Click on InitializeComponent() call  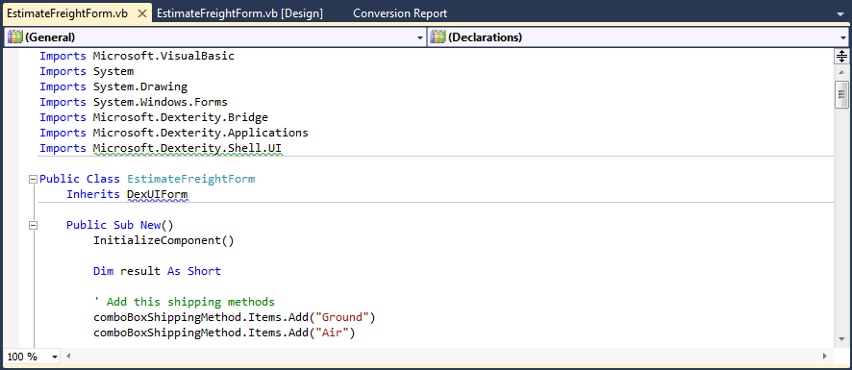pos(163,240)
